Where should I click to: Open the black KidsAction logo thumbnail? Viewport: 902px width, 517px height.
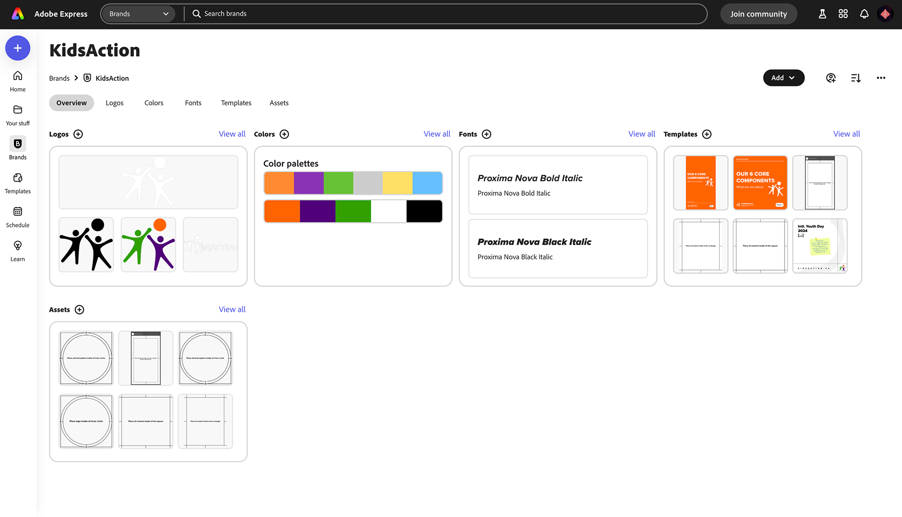click(86, 245)
